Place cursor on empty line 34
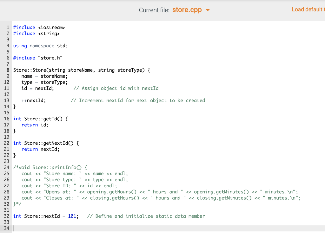 pyautogui.click(x=168, y=228)
